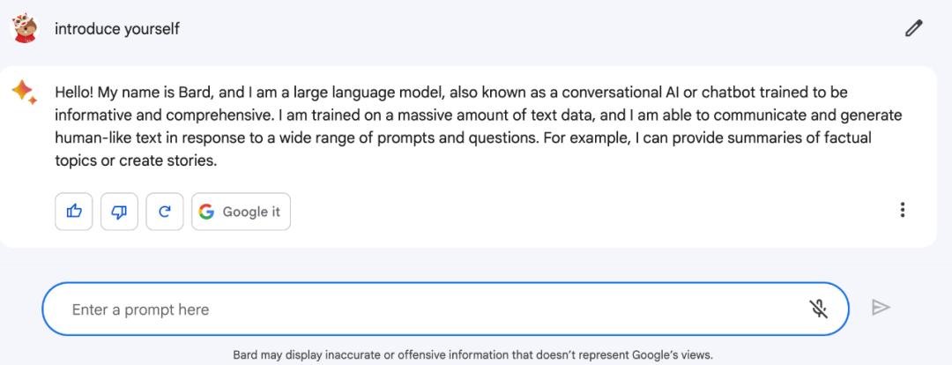Regenerate the response with the circular arrow icon

(165, 212)
